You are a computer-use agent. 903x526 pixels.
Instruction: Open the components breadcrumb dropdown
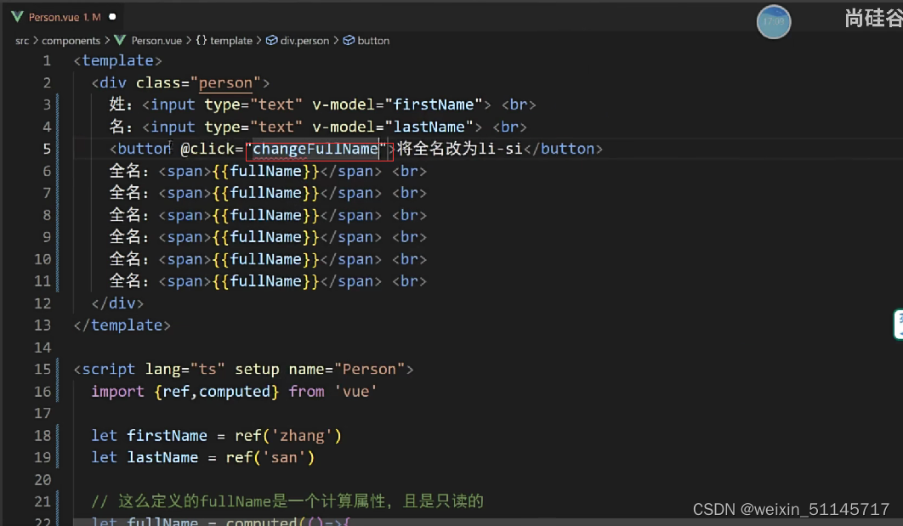pyautogui.click(x=71, y=40)
